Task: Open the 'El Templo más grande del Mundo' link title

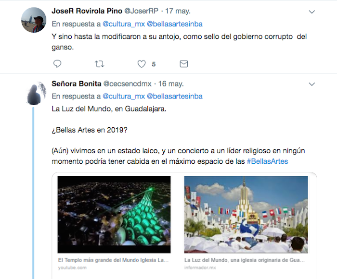Action: tap(113, 260)
